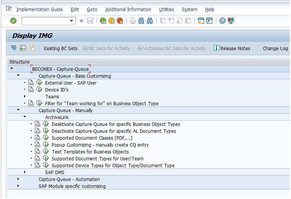Open the Utilities menu

[167, 9]
